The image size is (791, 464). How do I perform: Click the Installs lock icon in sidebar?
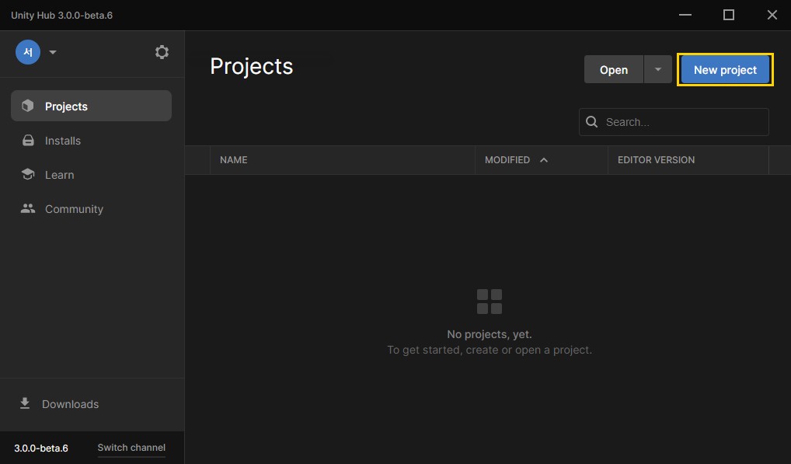coord(28,140)
